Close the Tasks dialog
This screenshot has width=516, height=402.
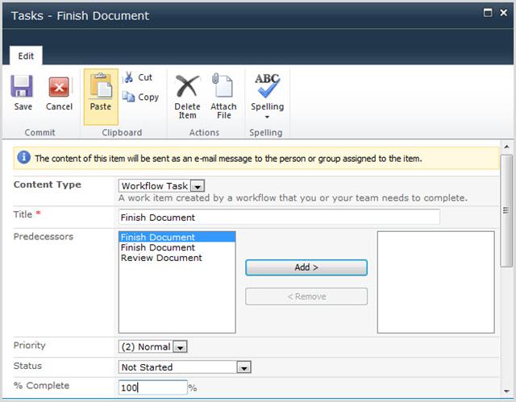click(x=503, y=13)
